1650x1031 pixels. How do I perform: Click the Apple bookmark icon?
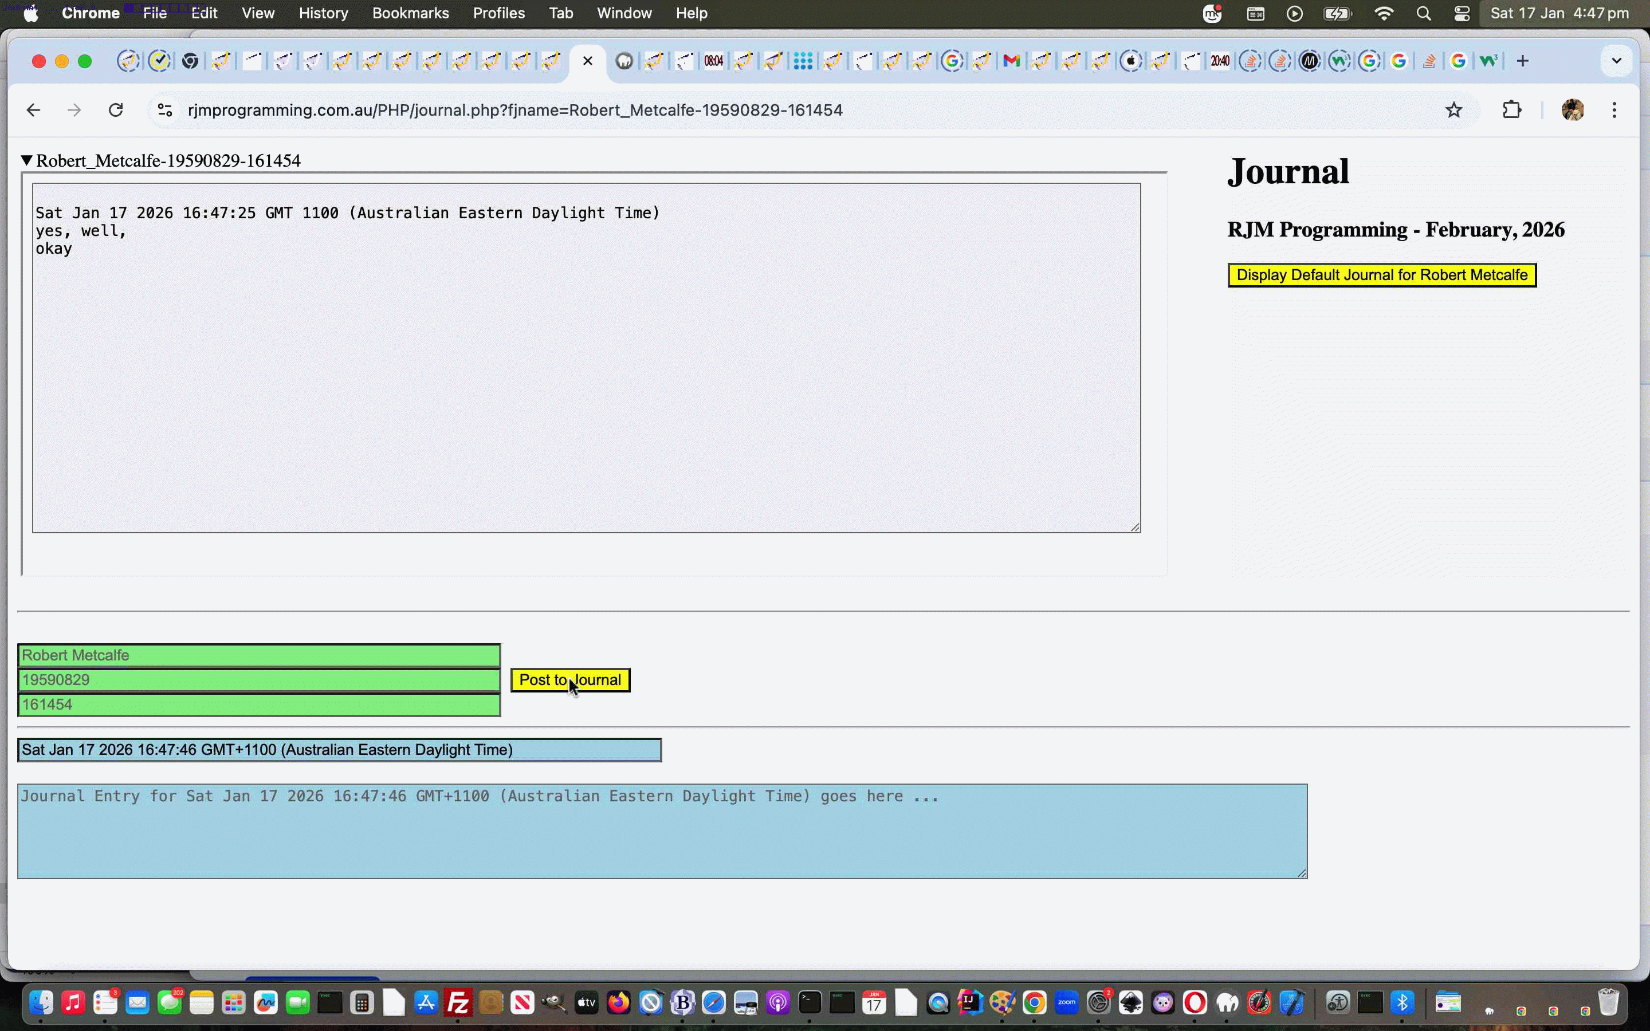[1130, 61]
